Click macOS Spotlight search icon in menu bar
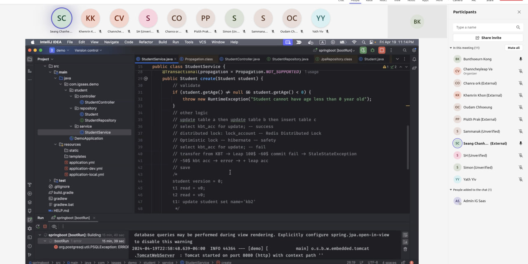The width and height of the screenshot is (528, 264). click(363, 42)
